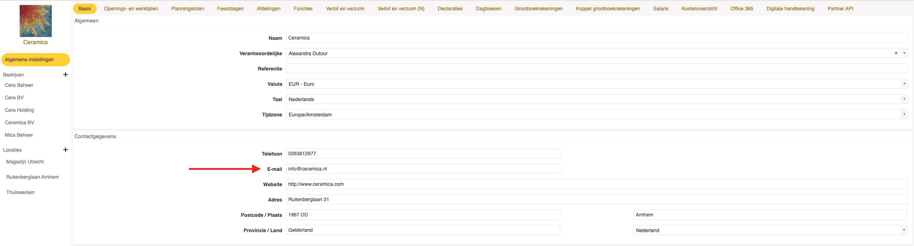
Task: Switch to Openings- en werktijden tab
Action: pos(131,9)
